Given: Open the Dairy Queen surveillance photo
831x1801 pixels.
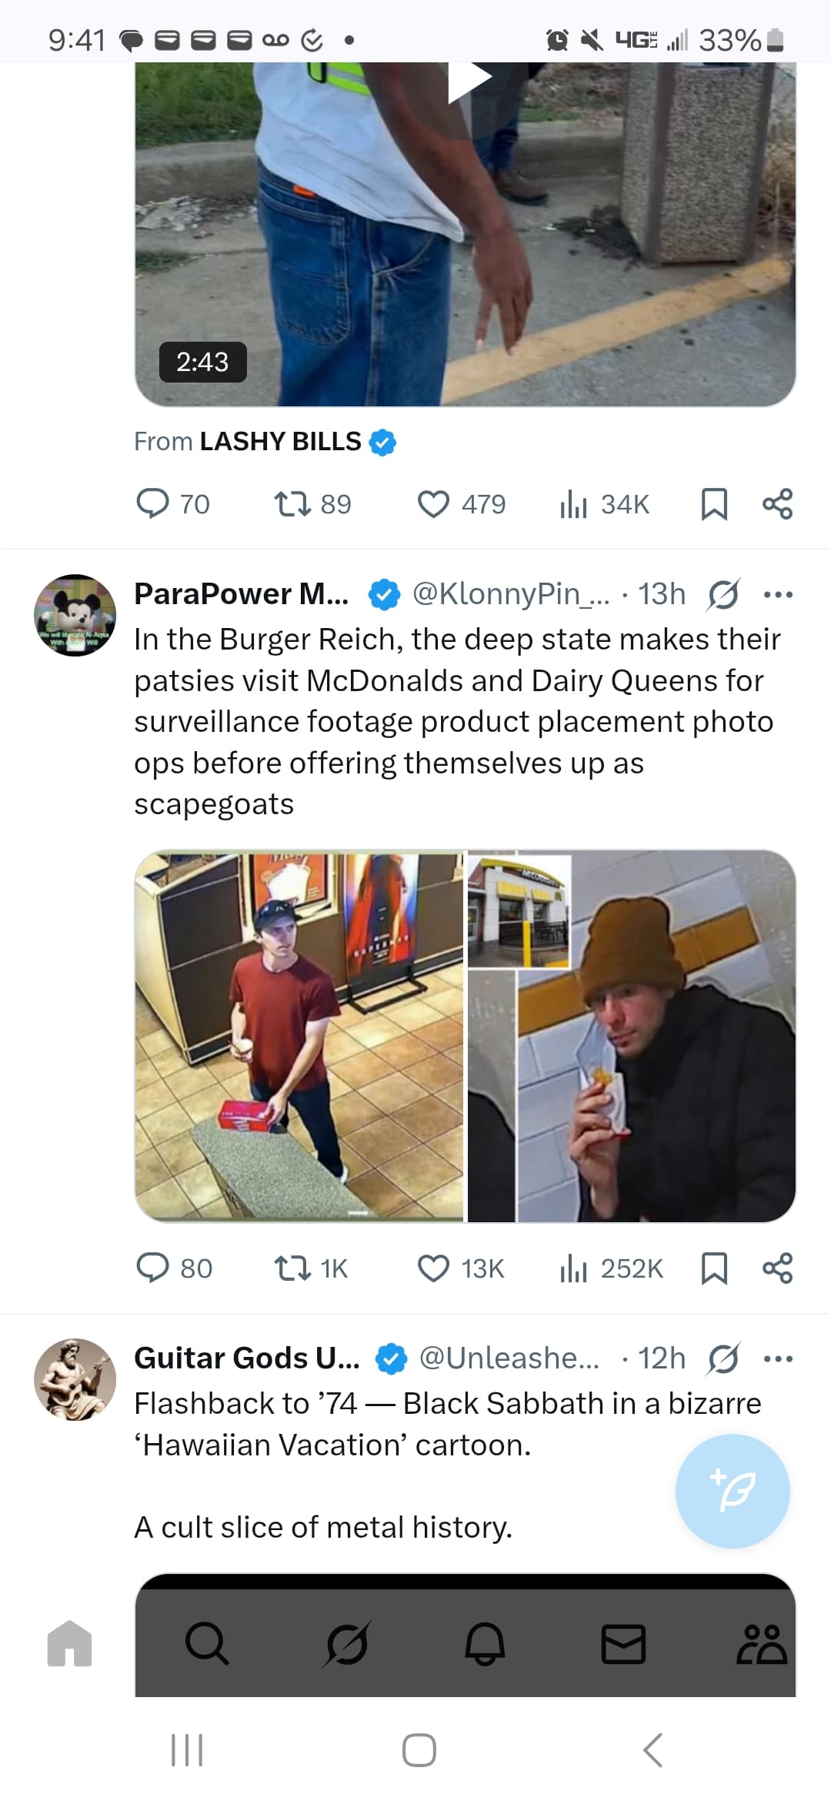Looking at the screenshot, I should click(x=299, y=1035).
